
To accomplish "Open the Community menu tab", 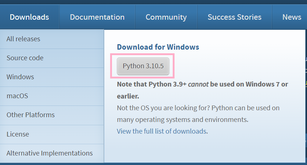I will click(166, 17).
